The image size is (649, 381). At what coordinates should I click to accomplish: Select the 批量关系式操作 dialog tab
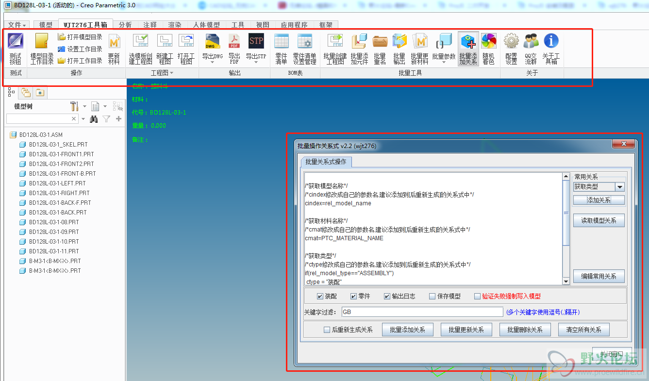click(x=326, y=162)
